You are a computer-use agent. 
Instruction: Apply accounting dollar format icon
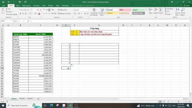[75, 13]
